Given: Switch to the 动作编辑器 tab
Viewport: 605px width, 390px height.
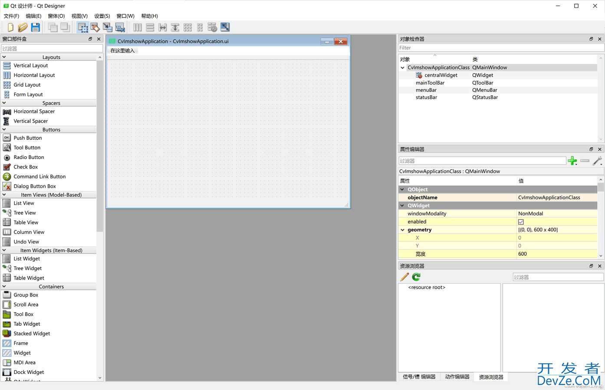Looking at the screenshot, I should (457, 377).
